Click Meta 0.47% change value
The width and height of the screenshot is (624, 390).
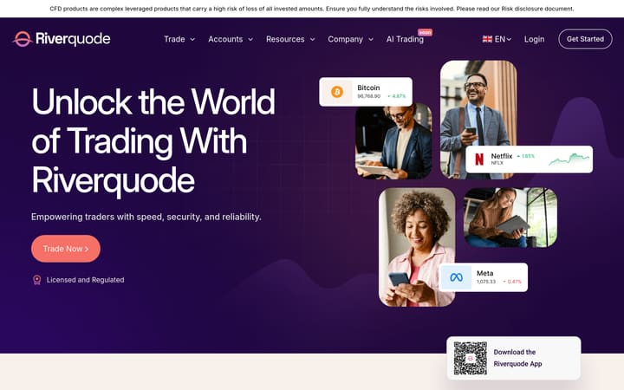coord(512,282)
